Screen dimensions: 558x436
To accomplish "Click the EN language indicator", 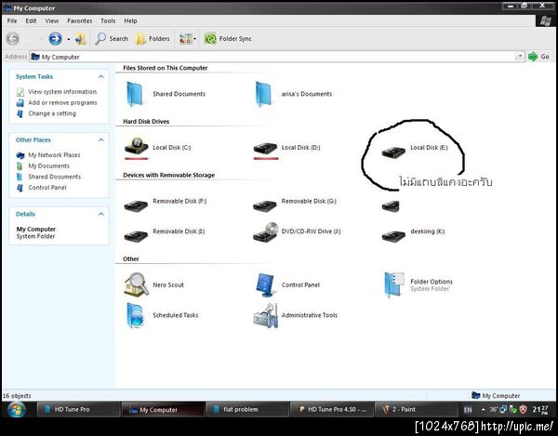I will click(468, 410).
